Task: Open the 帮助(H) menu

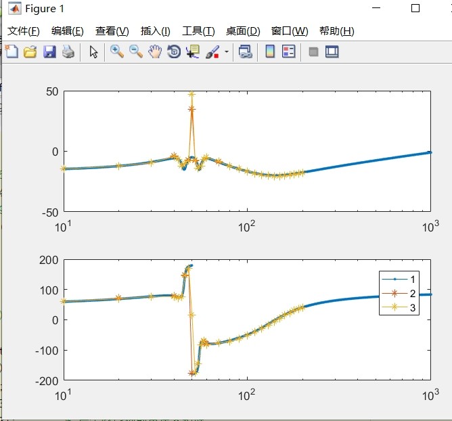Action: (x=337, y=31)
